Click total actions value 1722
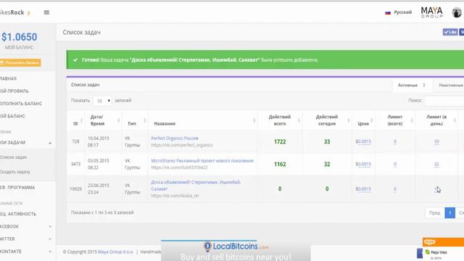Image resolution: width=464 pixels, height=261 pixels. [x=280, y=142]
